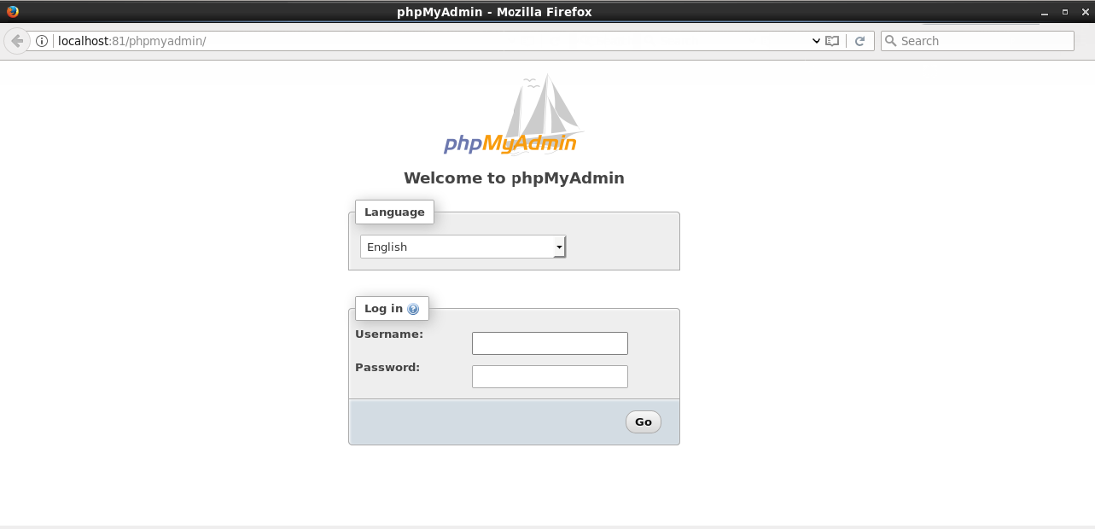Click the browser Search box
1095x529 pixels.
[x=977, y=41]
